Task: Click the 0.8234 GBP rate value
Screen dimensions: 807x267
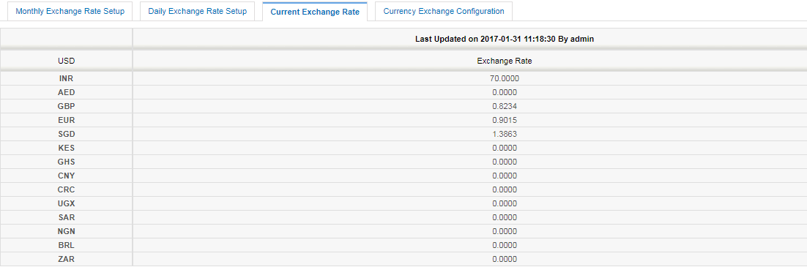Action: click(505, 107)
